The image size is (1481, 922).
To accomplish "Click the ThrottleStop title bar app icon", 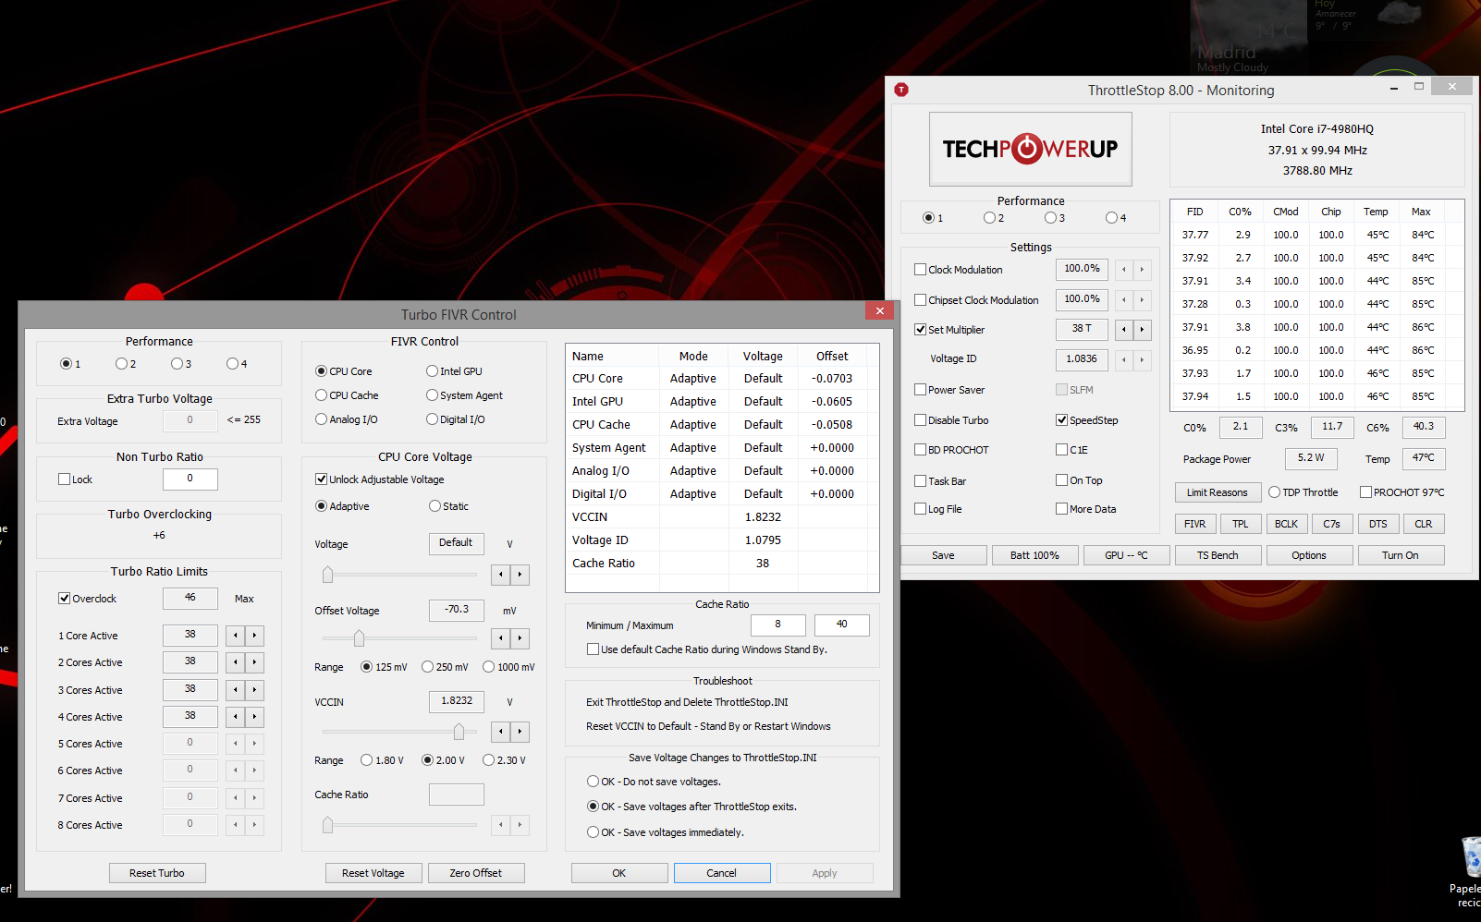I will pyautogui.click(x=901, y=90).
